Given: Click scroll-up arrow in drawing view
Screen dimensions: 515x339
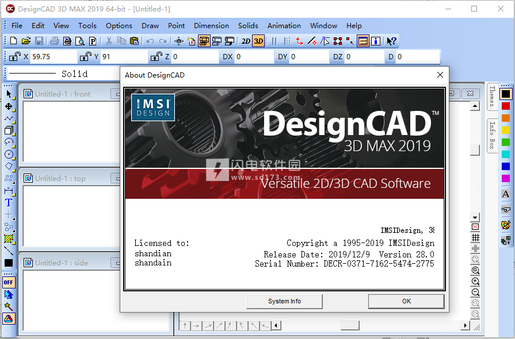Looking at the screenshot, I should click(475, 106).
